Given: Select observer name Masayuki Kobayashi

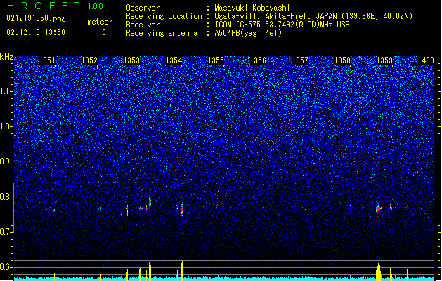Looking at the screenshot, I should point(252,8).
